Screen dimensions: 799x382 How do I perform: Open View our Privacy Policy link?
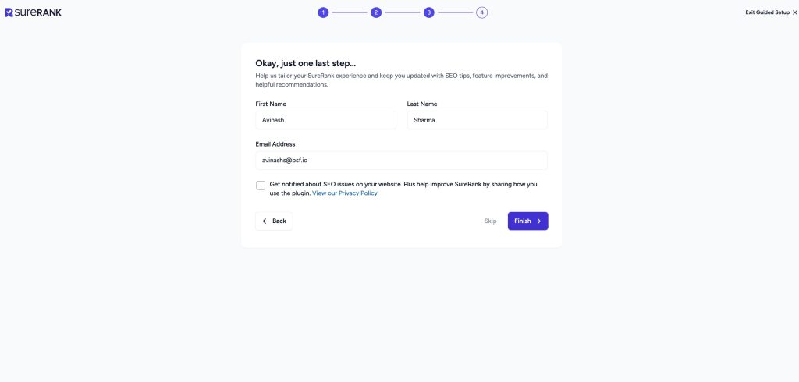click(344, 193)
